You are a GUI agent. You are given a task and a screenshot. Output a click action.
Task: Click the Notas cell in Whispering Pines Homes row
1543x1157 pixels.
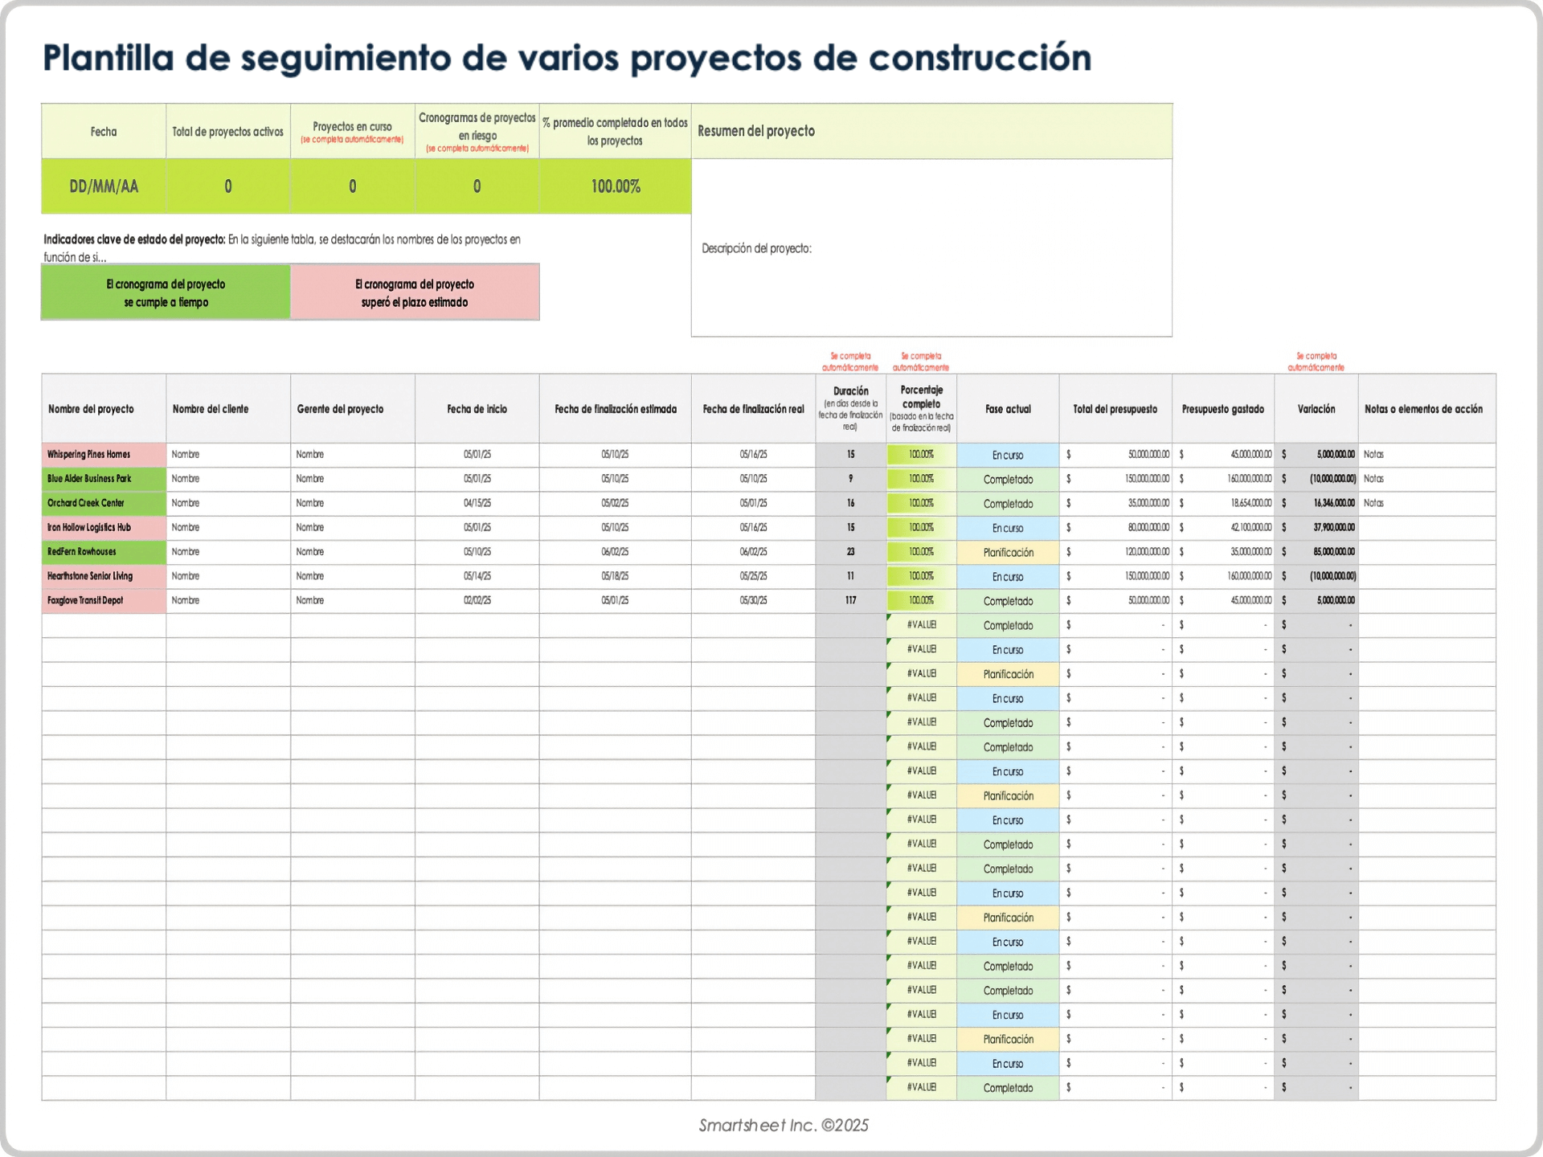point(1426,455)
